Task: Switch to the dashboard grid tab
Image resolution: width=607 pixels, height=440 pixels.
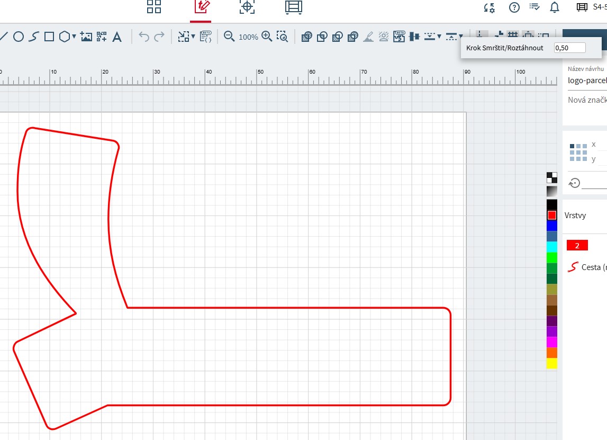Action: (154, 7)
